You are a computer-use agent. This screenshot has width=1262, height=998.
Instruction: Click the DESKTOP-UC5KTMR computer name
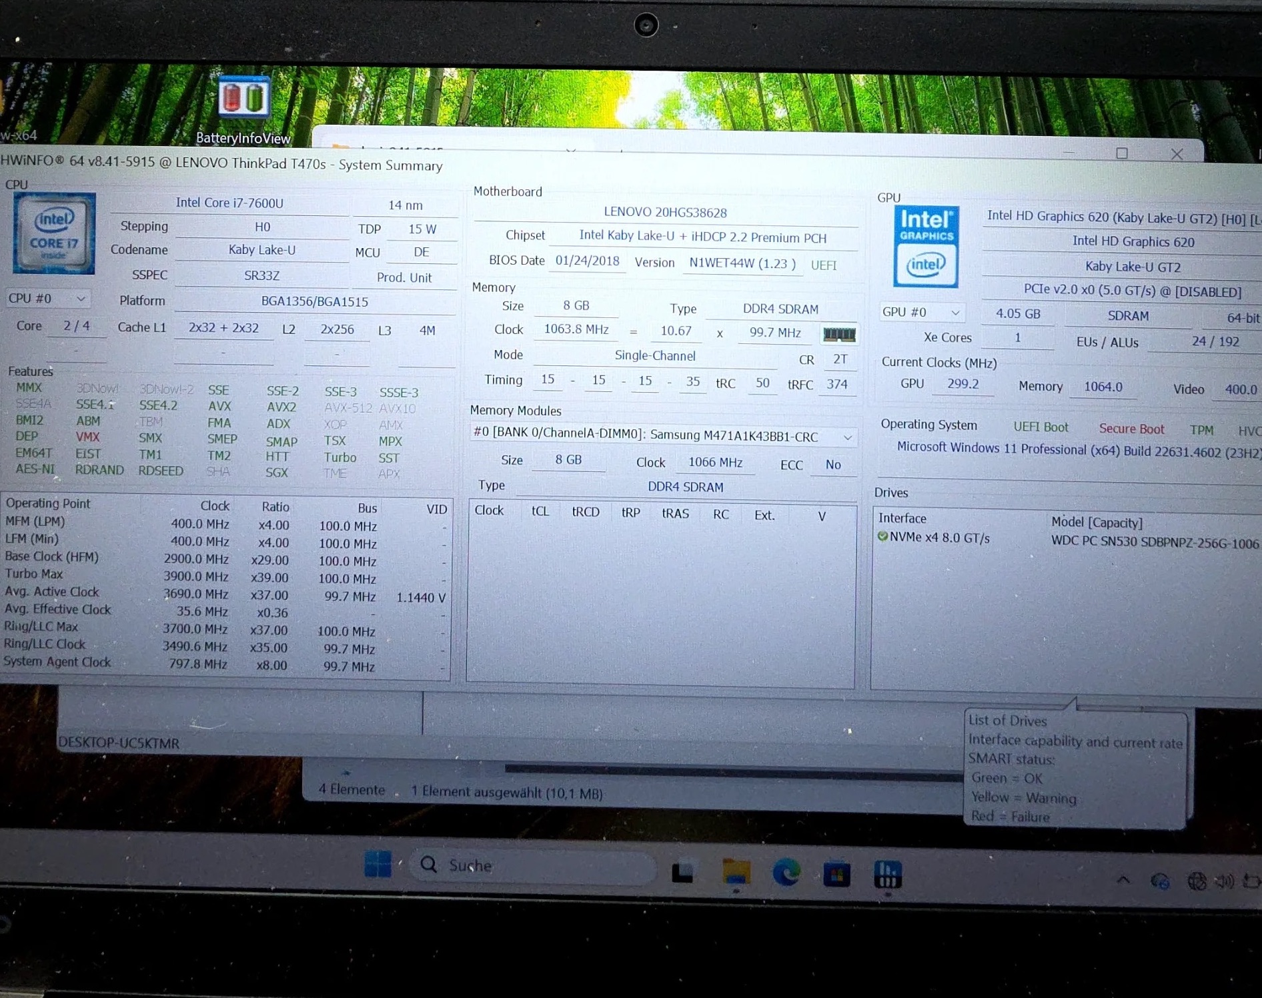coord(119,743)
